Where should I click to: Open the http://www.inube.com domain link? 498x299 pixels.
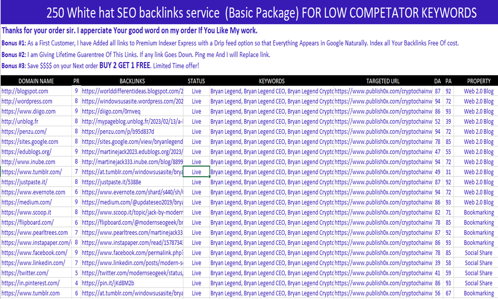pyautogui.click(x=28, y=162)
